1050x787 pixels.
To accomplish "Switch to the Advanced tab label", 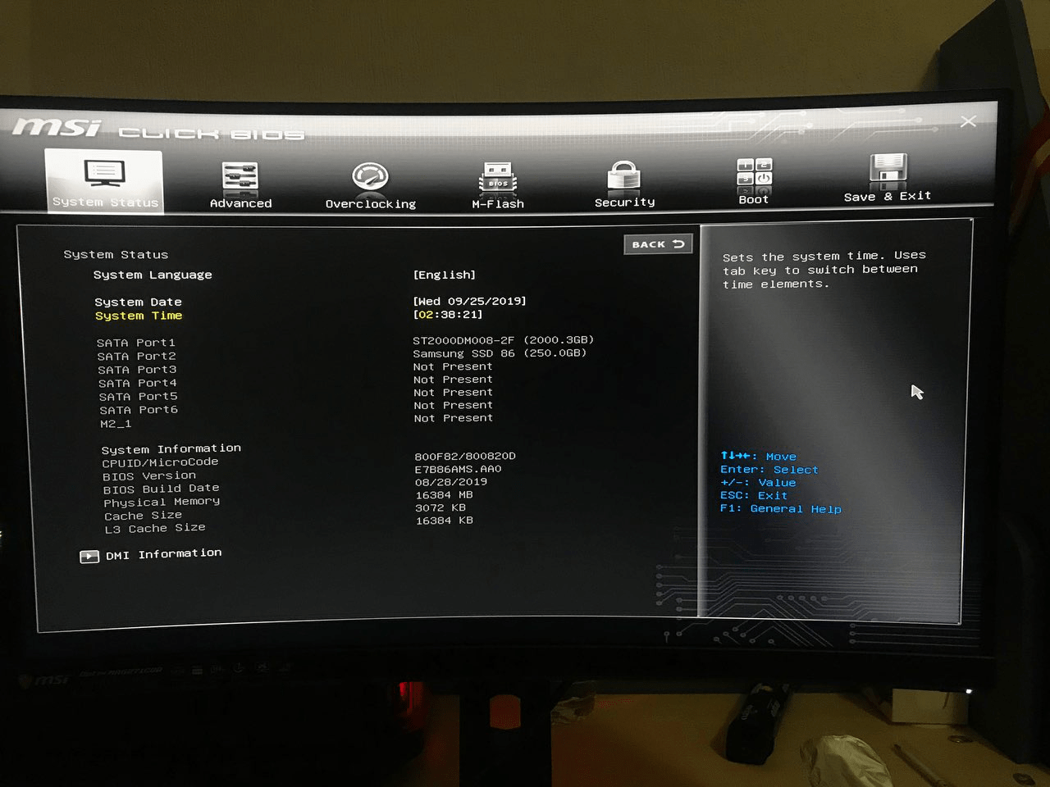I will tap(240, 203).
